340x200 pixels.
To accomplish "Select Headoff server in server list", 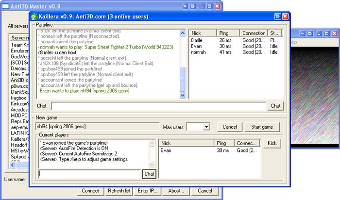I will click(x=19, y=145).
